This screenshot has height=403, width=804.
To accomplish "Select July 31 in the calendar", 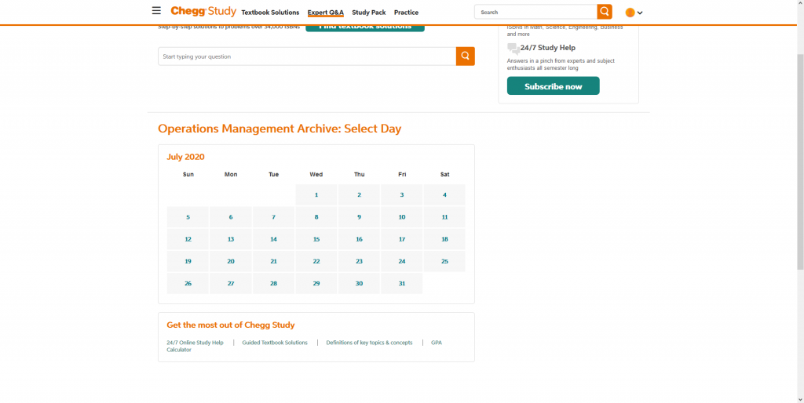I will pyautogui.click(x=402, y=283).
